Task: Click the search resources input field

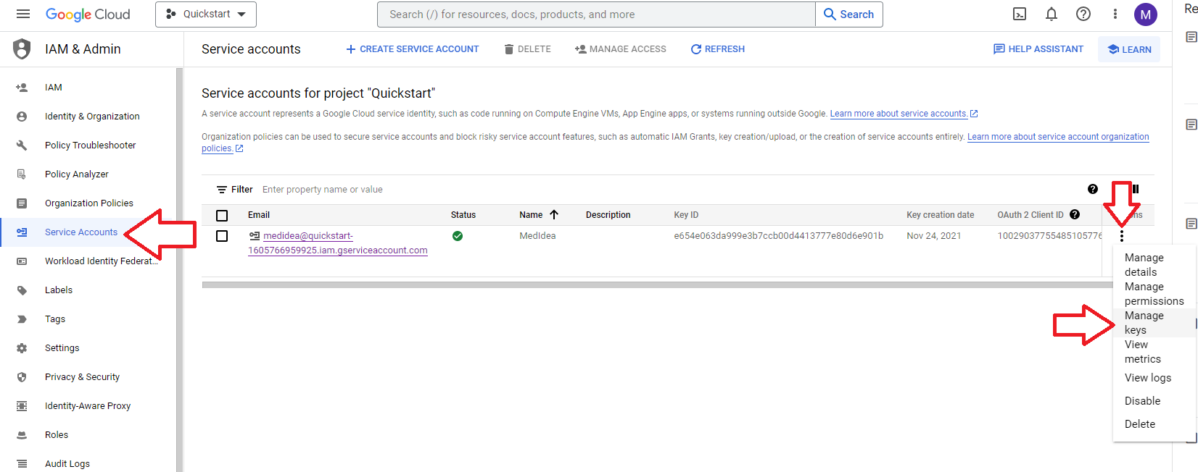Action: point(596,14)
